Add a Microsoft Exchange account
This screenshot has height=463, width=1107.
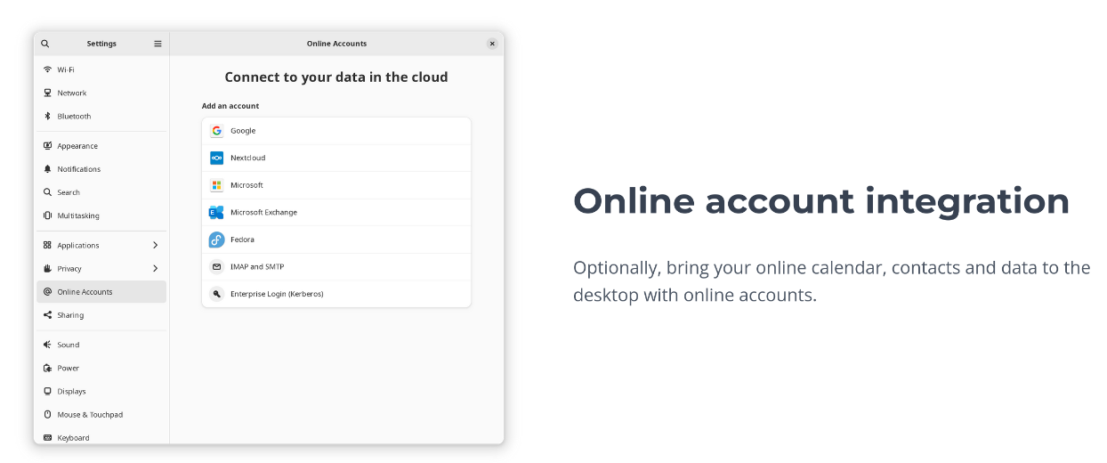point(336,212)
